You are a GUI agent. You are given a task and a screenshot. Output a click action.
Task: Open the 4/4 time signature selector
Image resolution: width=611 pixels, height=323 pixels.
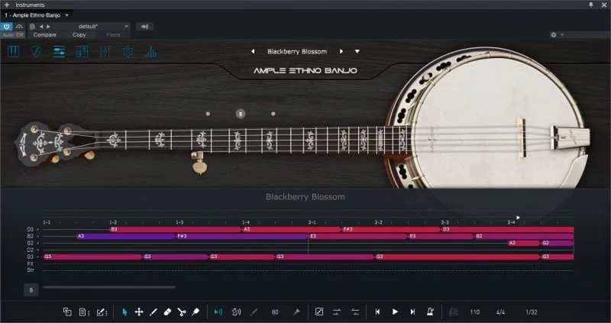(x=500, y=312)
